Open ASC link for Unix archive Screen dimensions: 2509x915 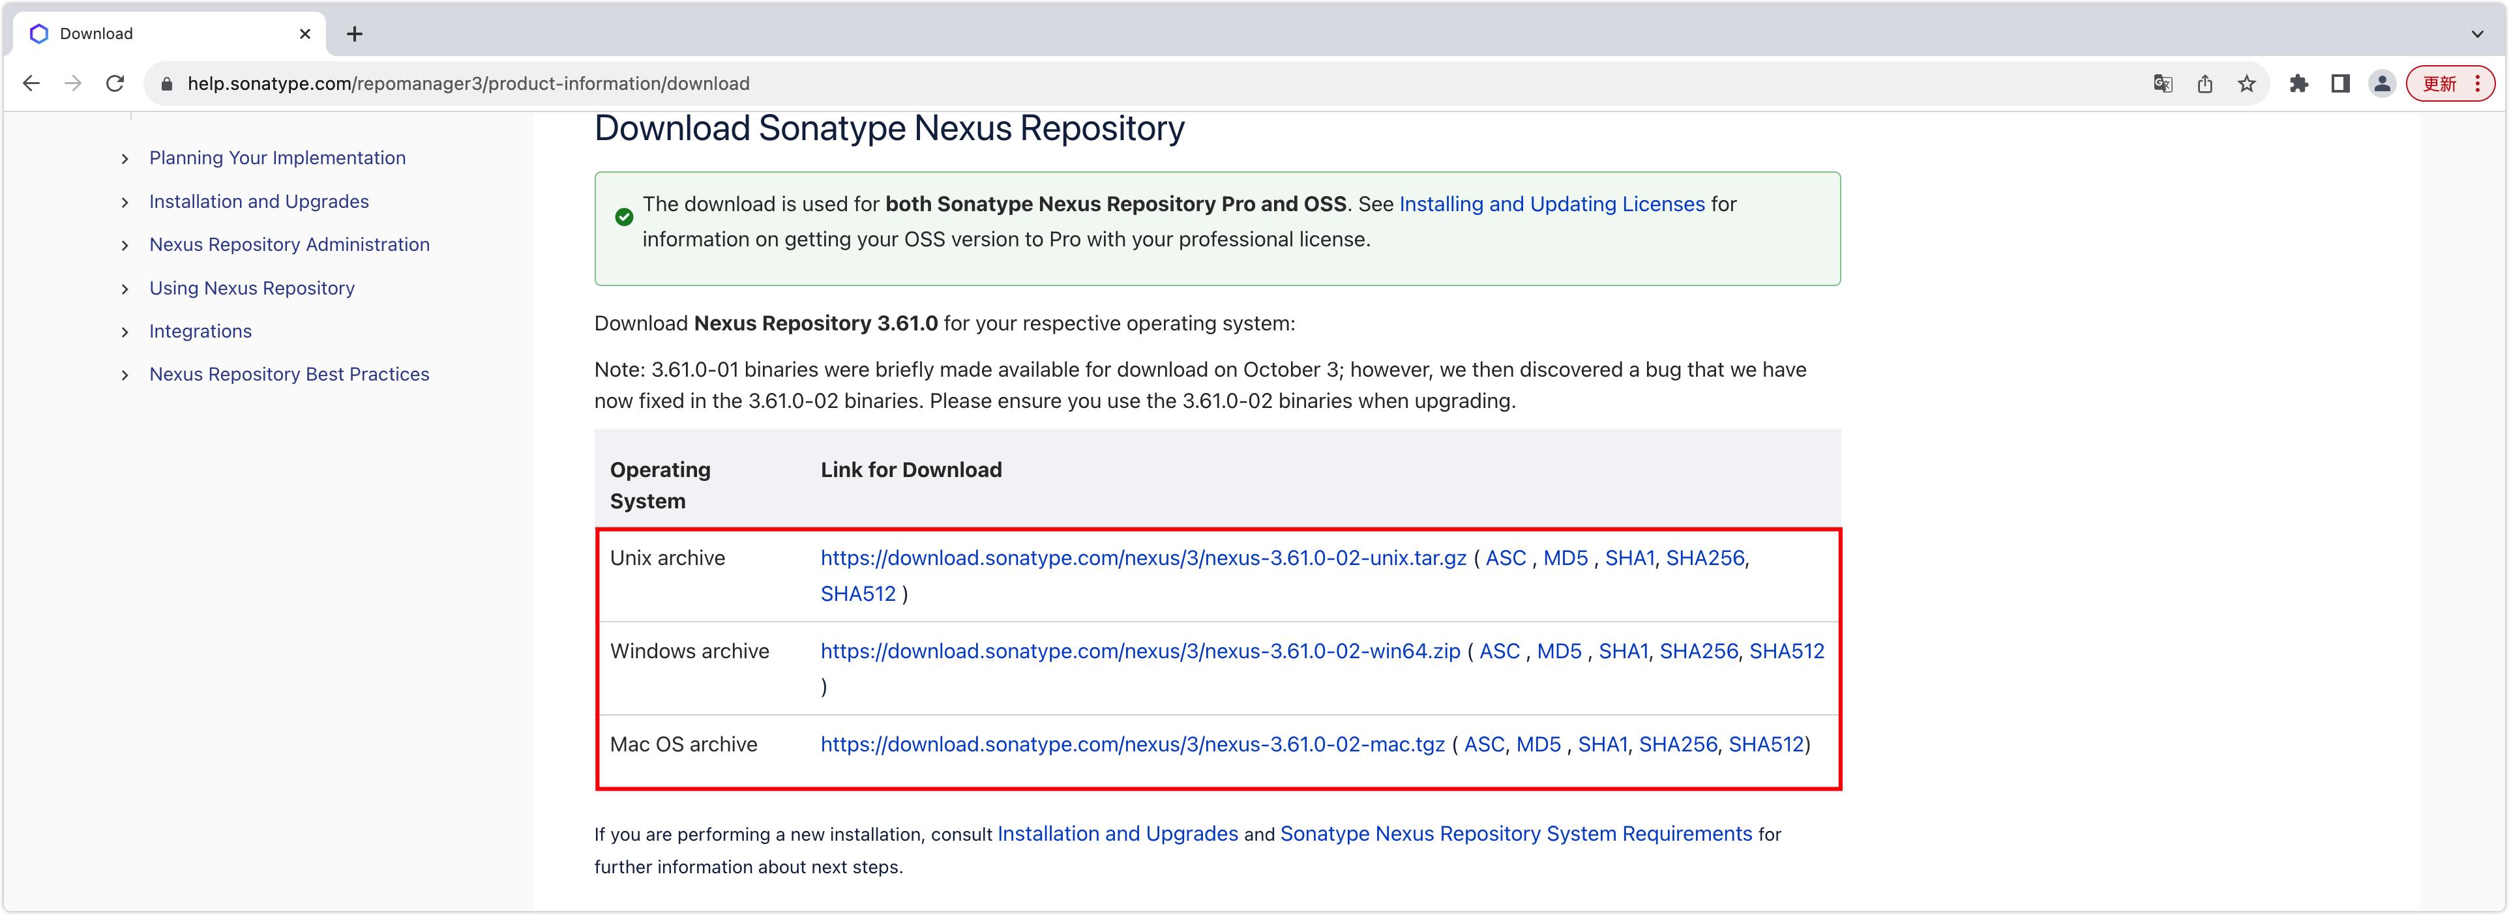(1506, 558)
